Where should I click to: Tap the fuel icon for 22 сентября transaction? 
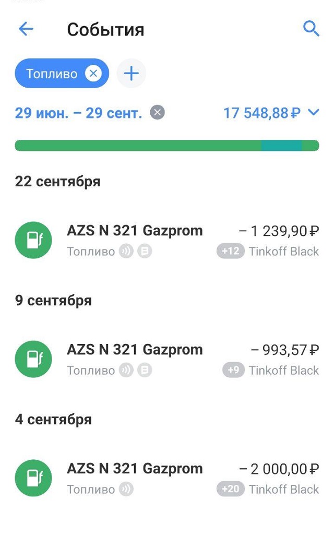point(33,240)
